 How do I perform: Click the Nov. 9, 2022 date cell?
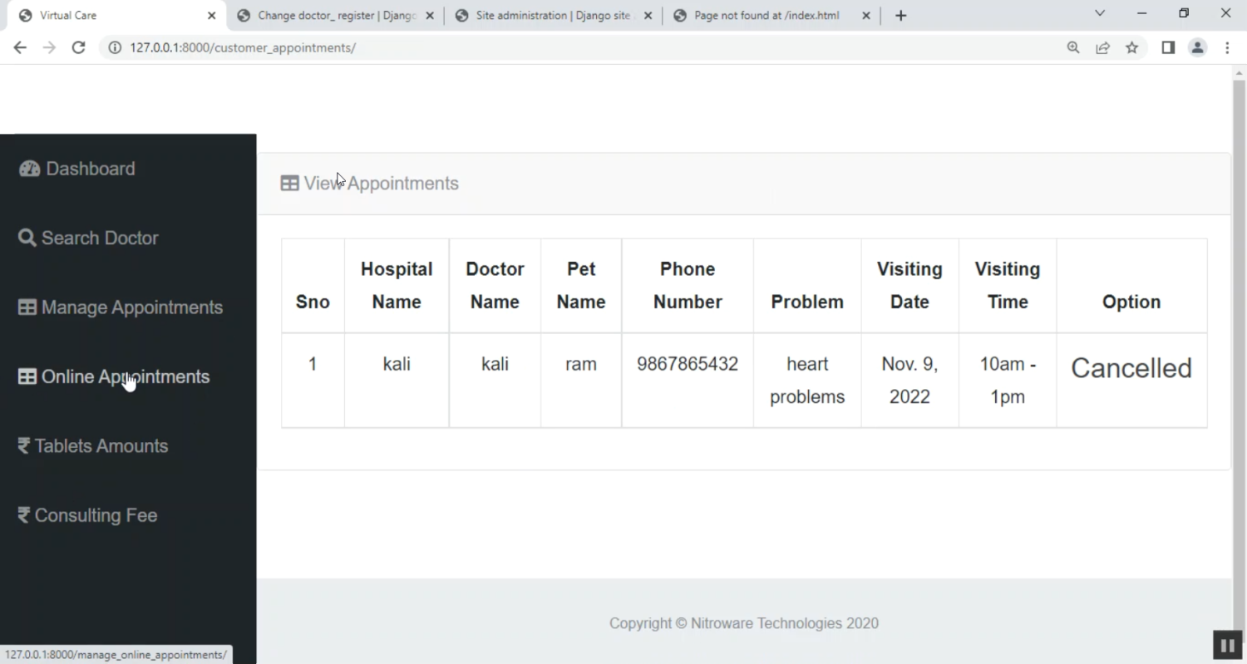[909, 381]
